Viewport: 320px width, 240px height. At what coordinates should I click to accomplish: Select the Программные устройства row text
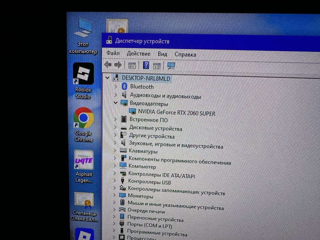point(157,232)
